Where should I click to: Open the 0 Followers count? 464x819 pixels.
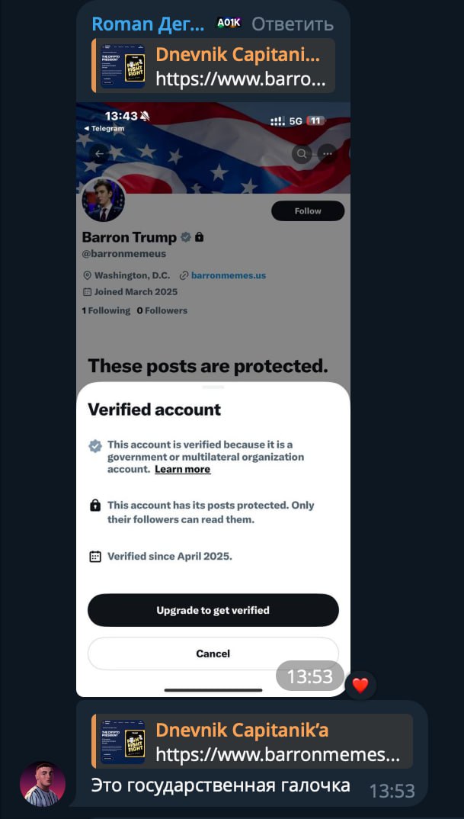(x=162, y=310)
